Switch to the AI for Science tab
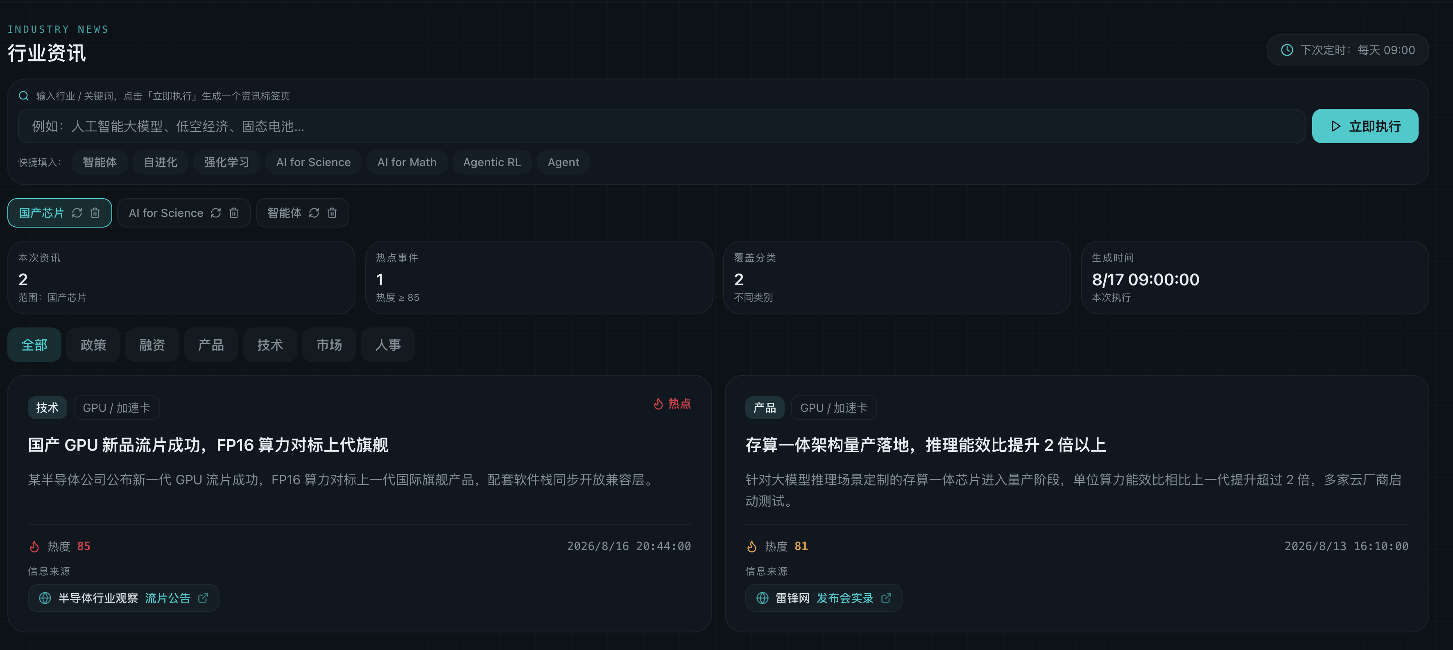Image resolution: width=1453 pixels, height=650 pixels. click(x=166, y=213)
